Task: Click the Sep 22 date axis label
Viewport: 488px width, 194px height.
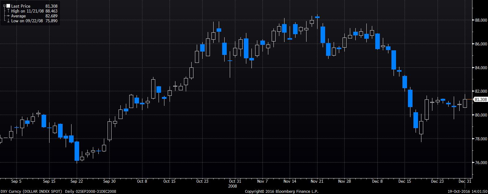Action: [76, 181]
